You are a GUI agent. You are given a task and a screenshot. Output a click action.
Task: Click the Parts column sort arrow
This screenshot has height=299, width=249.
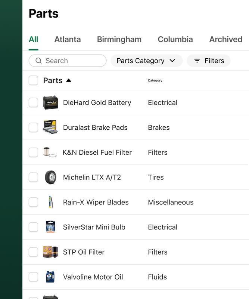(x=69, y=80)
